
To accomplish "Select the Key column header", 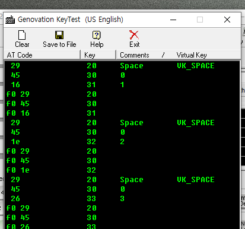I will click(98, 55).
